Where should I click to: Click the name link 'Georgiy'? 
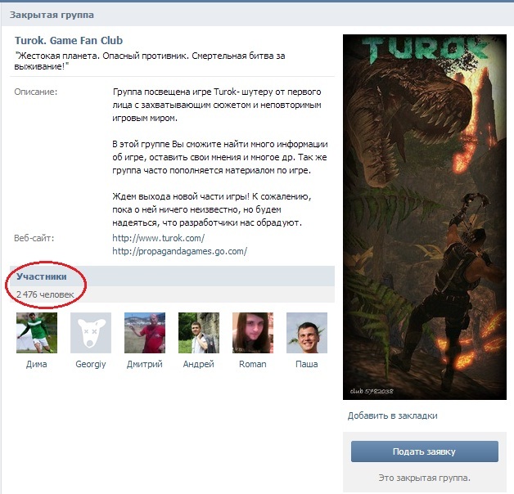(91, 364)
